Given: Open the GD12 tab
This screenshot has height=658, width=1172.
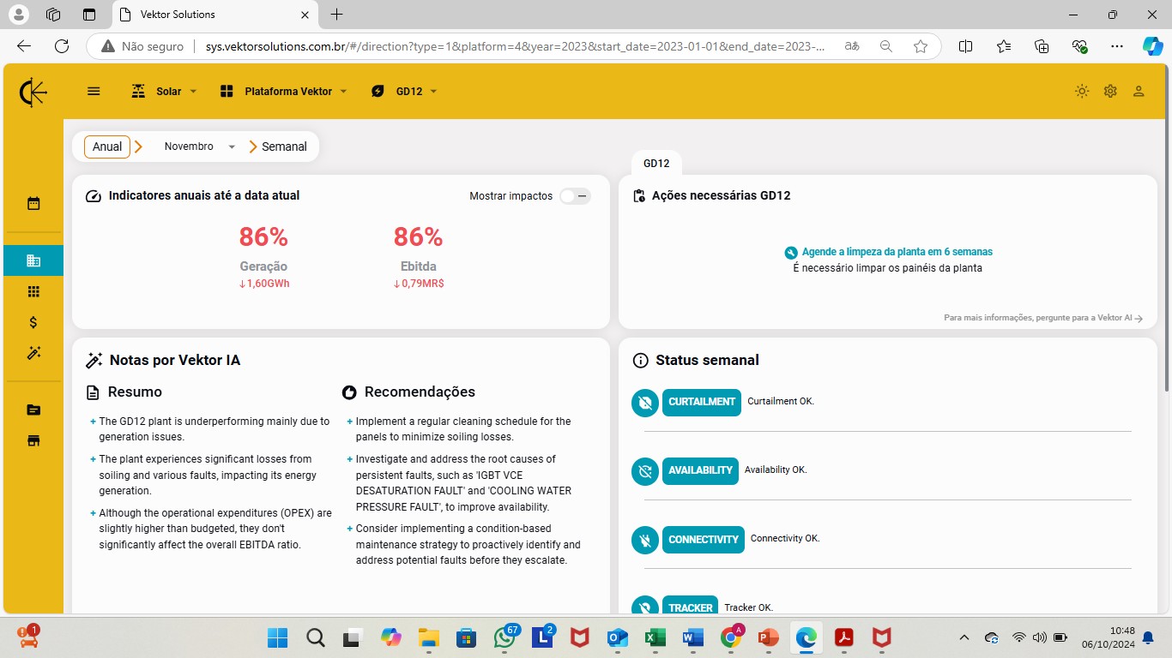Looking at the screenshot, I should point(656,163).
